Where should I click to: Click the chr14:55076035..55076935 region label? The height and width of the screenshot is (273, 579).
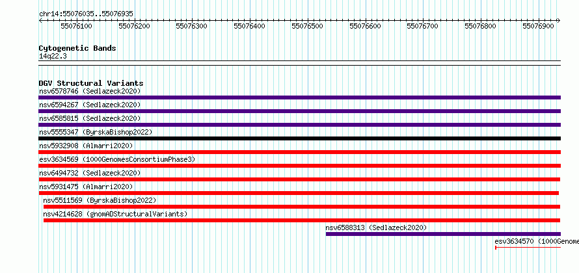pos(86,14)
